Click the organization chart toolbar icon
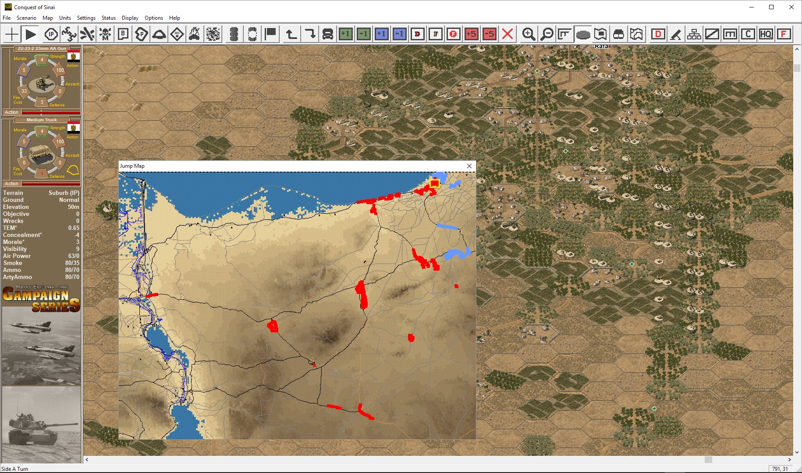Screen dimensions: 802x473 (x=694, y=34)
